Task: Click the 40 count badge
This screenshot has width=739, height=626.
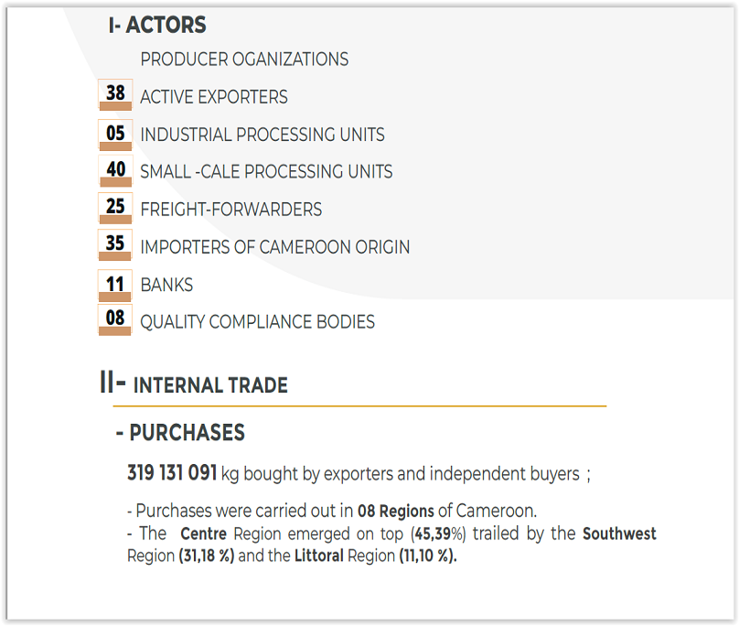Action: (x=115, y=170)
